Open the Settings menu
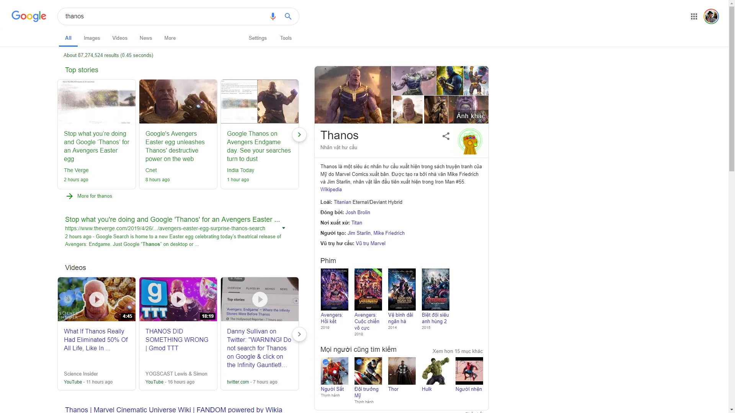Screen dimensions: 735x413 point(258,38)
